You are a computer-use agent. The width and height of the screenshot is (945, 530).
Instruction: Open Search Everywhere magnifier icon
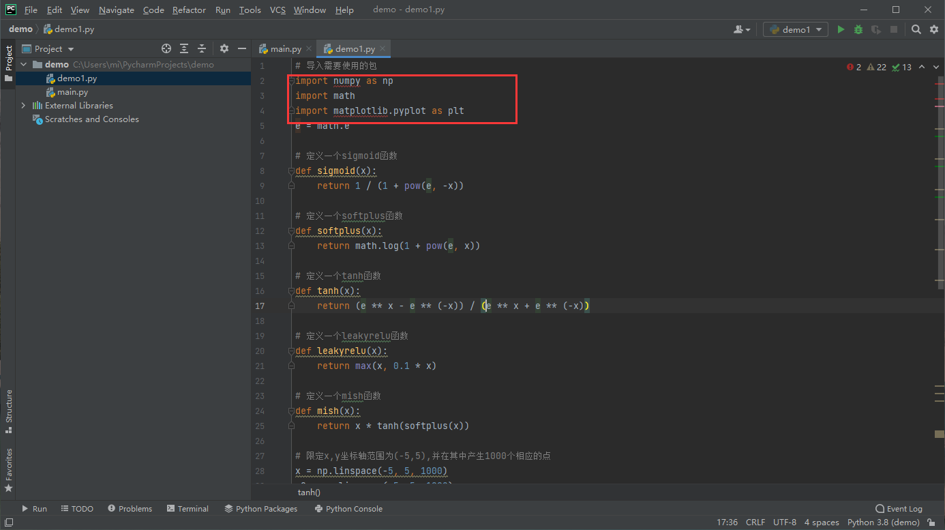pos(916,29)
